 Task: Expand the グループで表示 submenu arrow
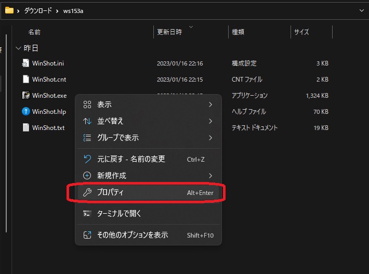pos(210,138)
